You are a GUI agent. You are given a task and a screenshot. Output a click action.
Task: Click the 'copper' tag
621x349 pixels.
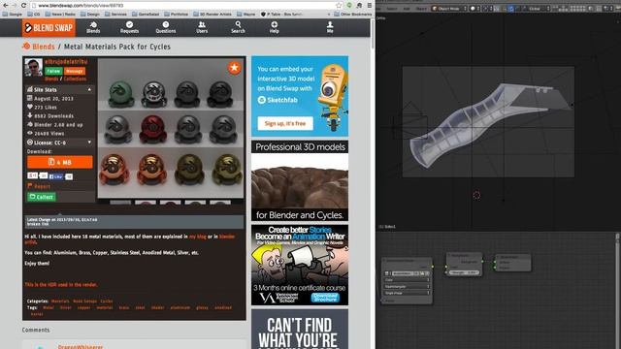click(83, 307)
